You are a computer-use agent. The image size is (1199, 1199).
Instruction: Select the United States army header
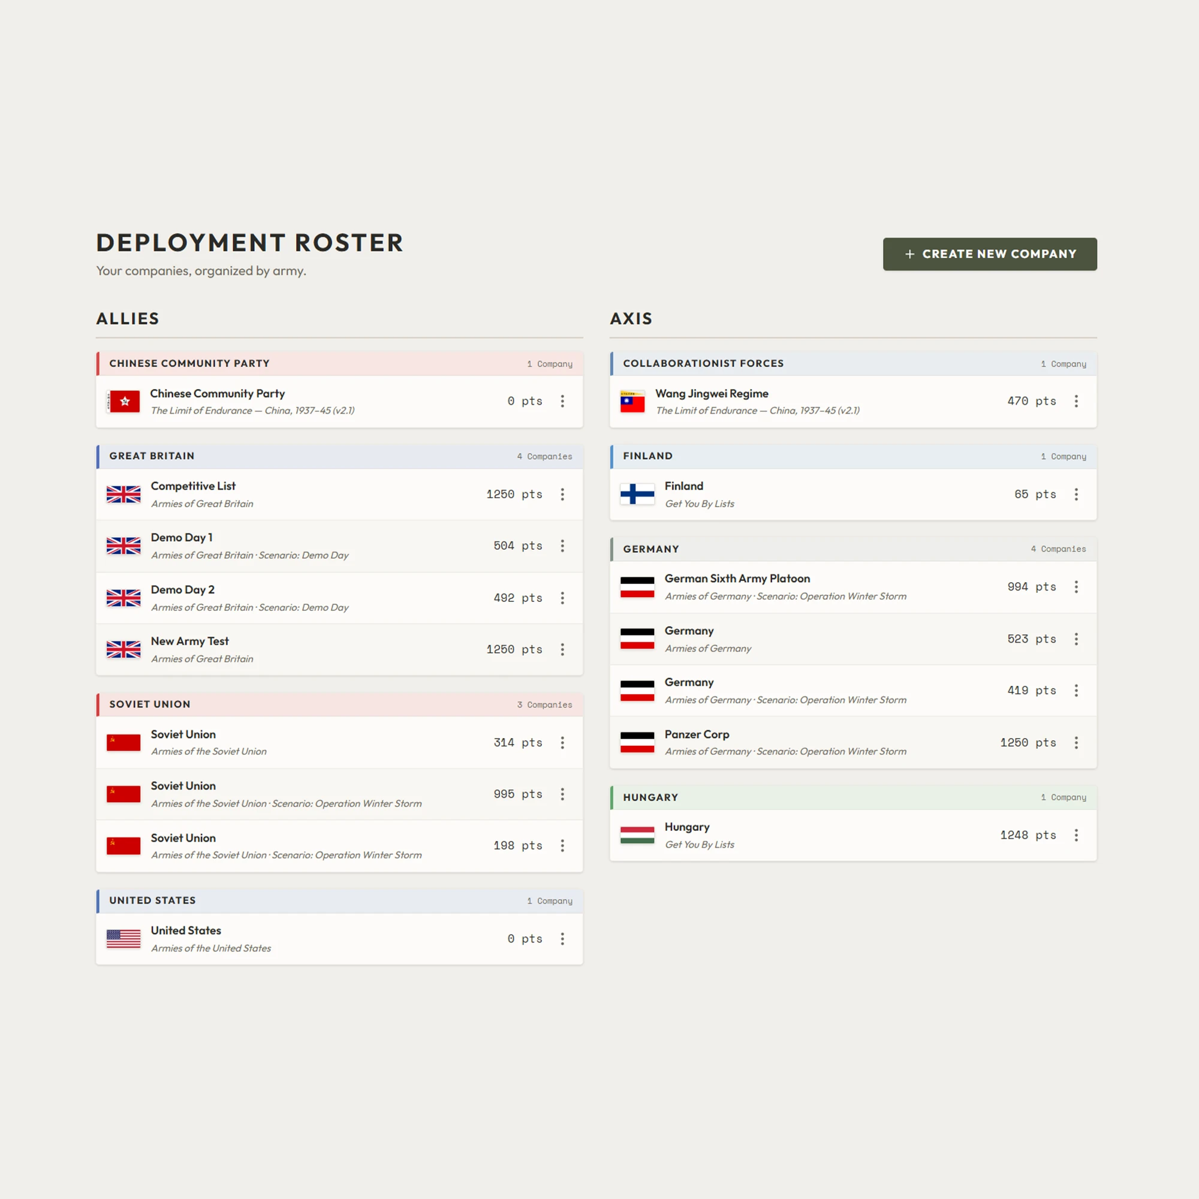coord(339,900)
